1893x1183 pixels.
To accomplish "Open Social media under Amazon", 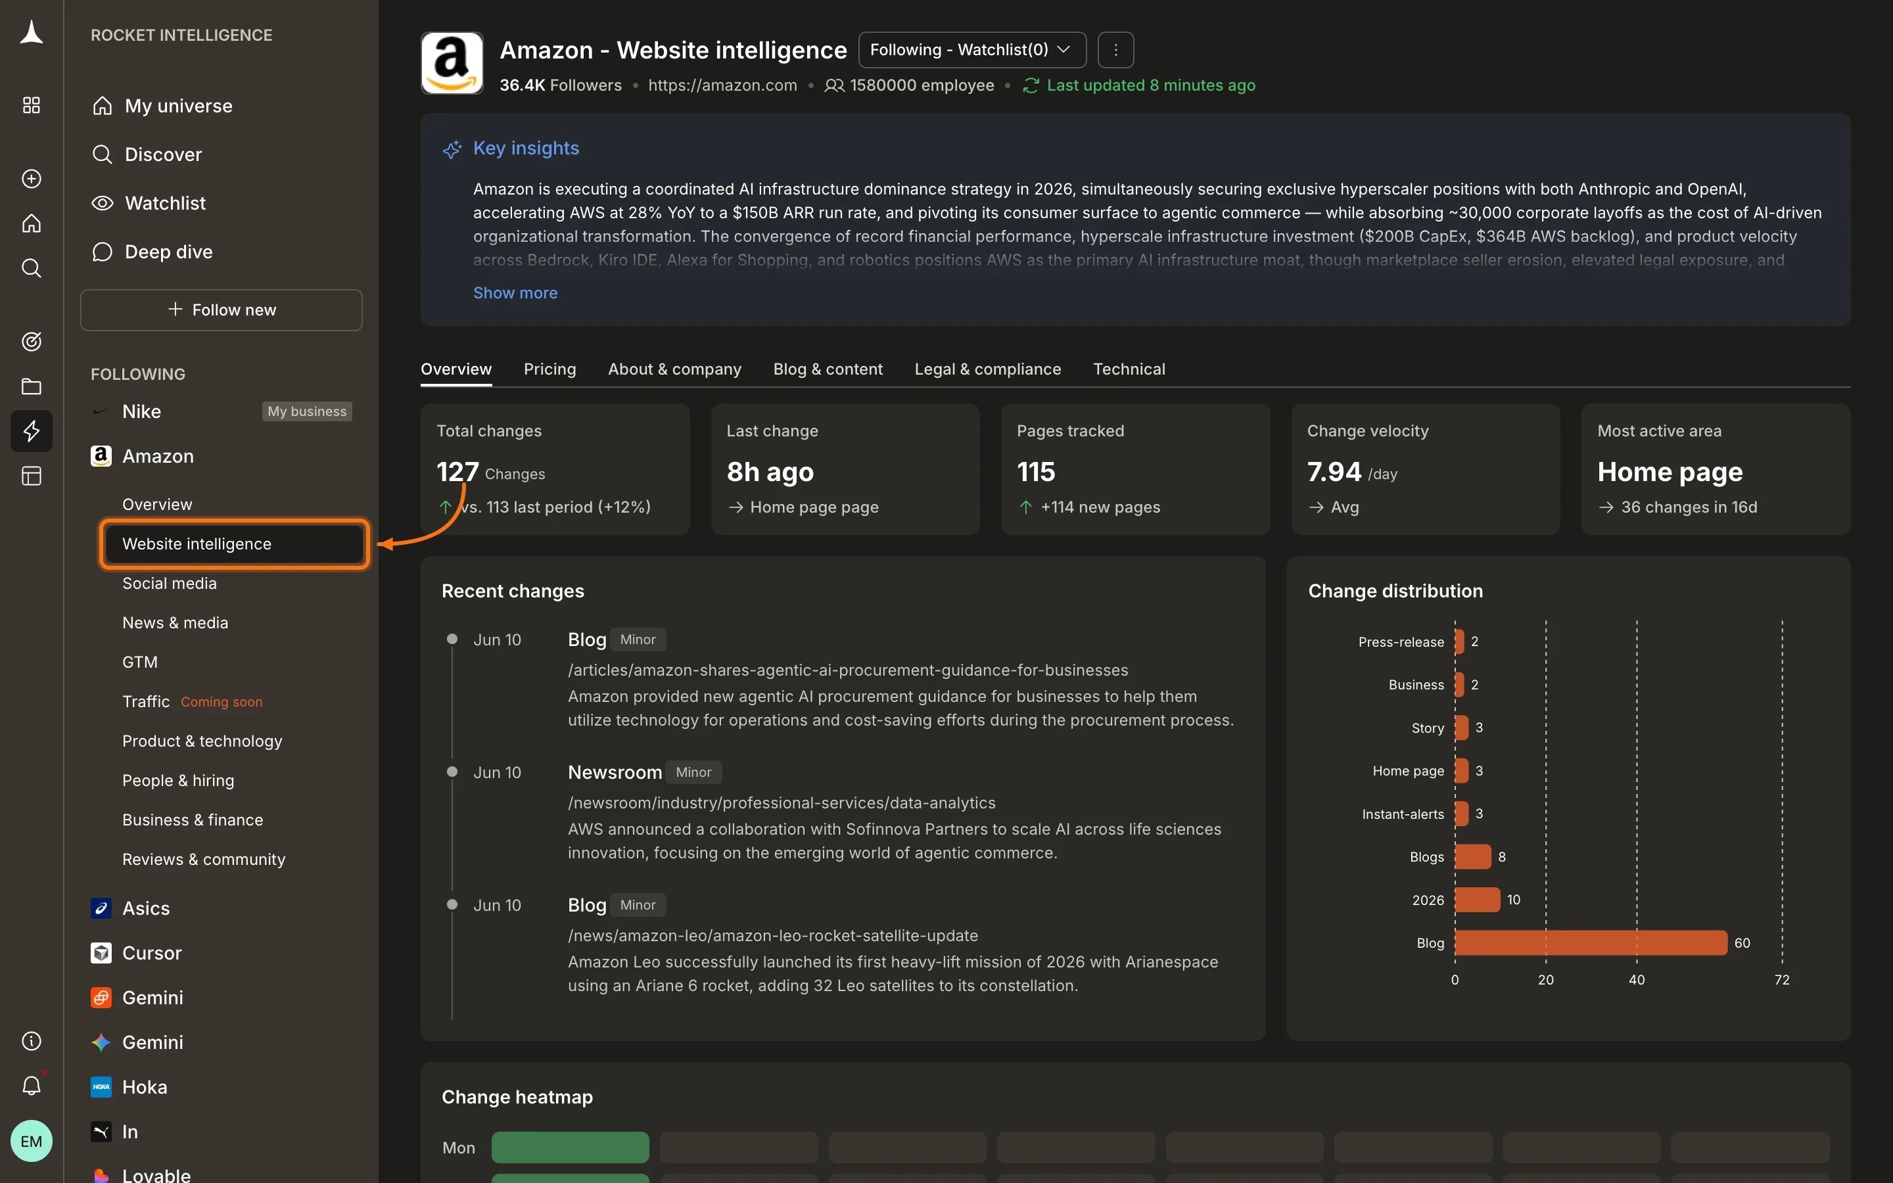I will click(x=169, y=583).
